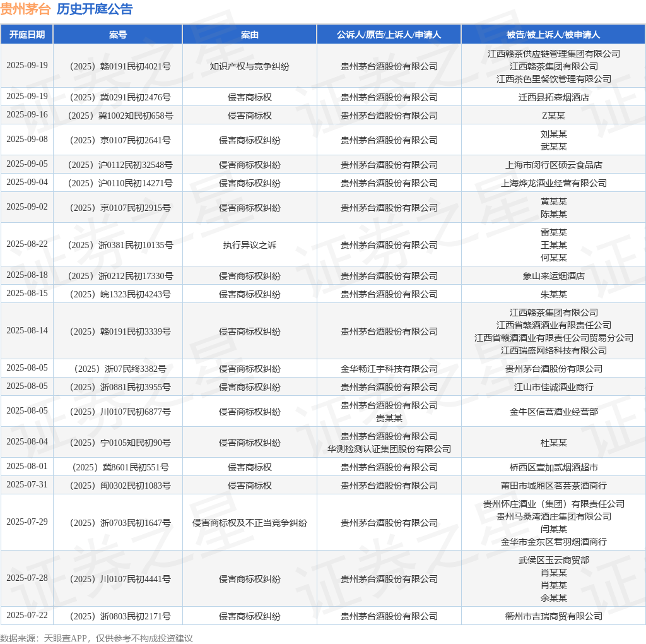Screen dimensions: 646x644
Task: Click the date 2025-09-05
Action: click(x=27, y=164)
